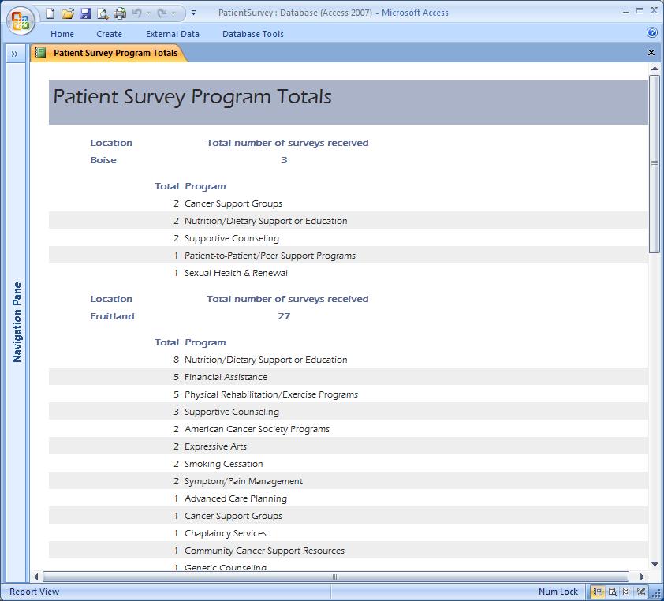Viewport: 664px width, 601px height.
Task: Save using the floppy disk icon
Action: point(85,13)
